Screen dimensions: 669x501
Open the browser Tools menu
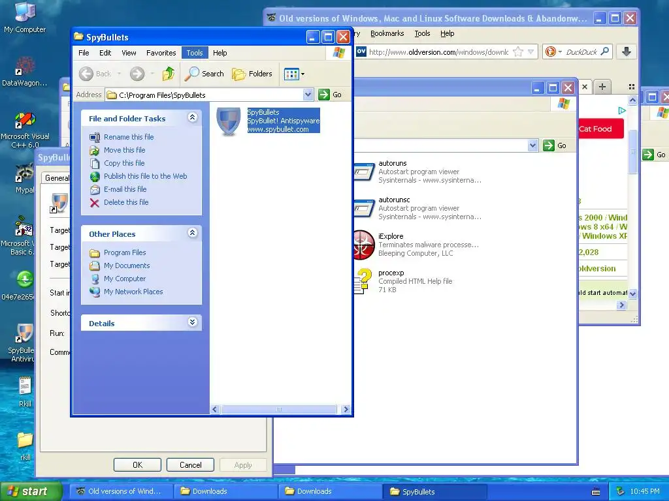coord(423,33)
